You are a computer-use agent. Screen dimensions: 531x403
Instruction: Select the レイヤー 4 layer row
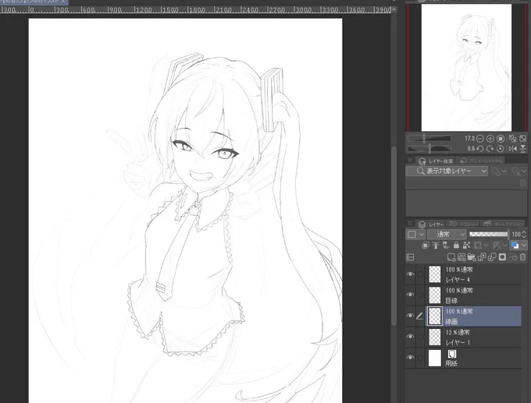pyautogui.click(x=473, y=274)
